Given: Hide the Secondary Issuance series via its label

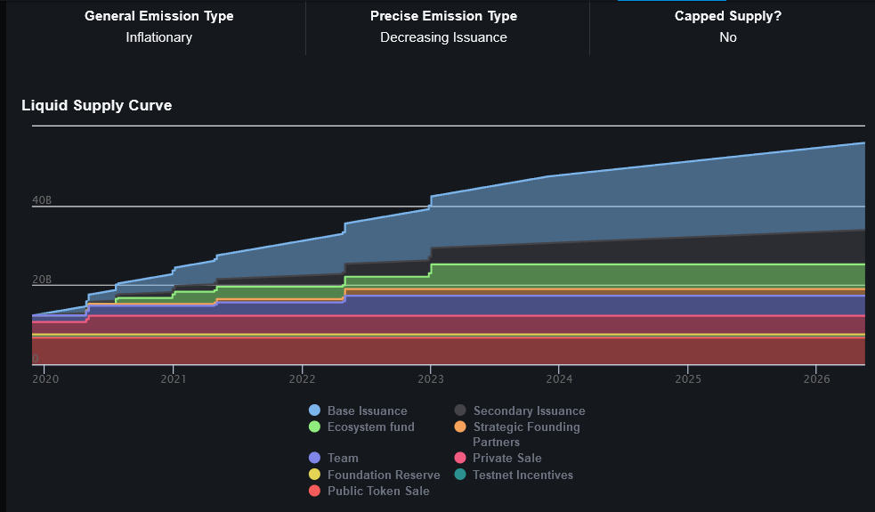Looking at the screenshot, I should point(529,410).
